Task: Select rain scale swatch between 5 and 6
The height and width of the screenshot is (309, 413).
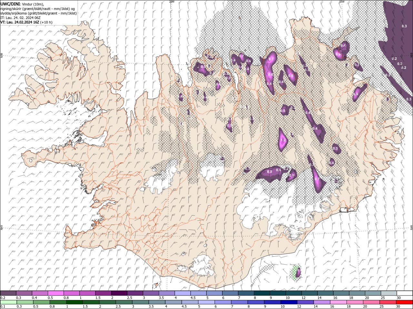Action: [x=206, y=302]
